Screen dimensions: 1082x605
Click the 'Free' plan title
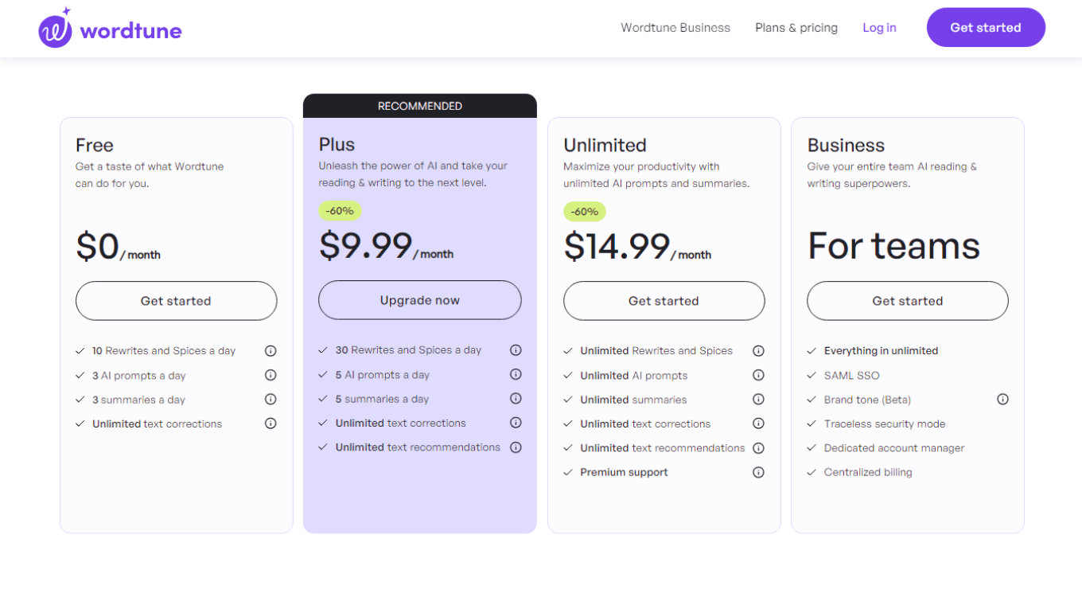tap(94, 145)
